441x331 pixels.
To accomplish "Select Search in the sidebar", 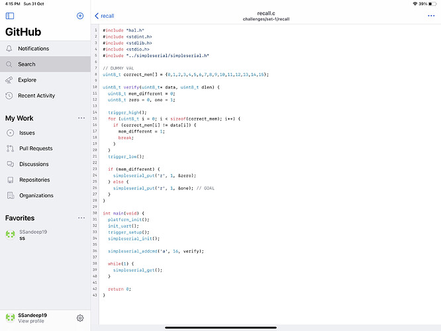I will tap(45, 64).
